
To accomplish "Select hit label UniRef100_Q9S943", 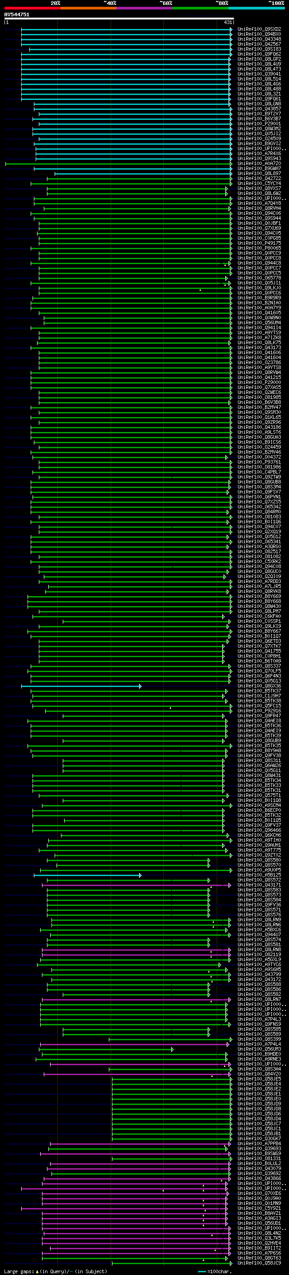I will click(x=259, y=158).
